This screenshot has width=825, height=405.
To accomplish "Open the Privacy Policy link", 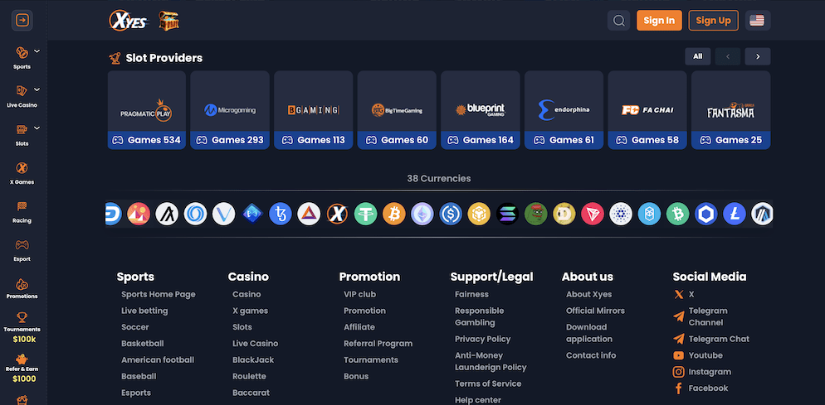I will pos(483,339).
